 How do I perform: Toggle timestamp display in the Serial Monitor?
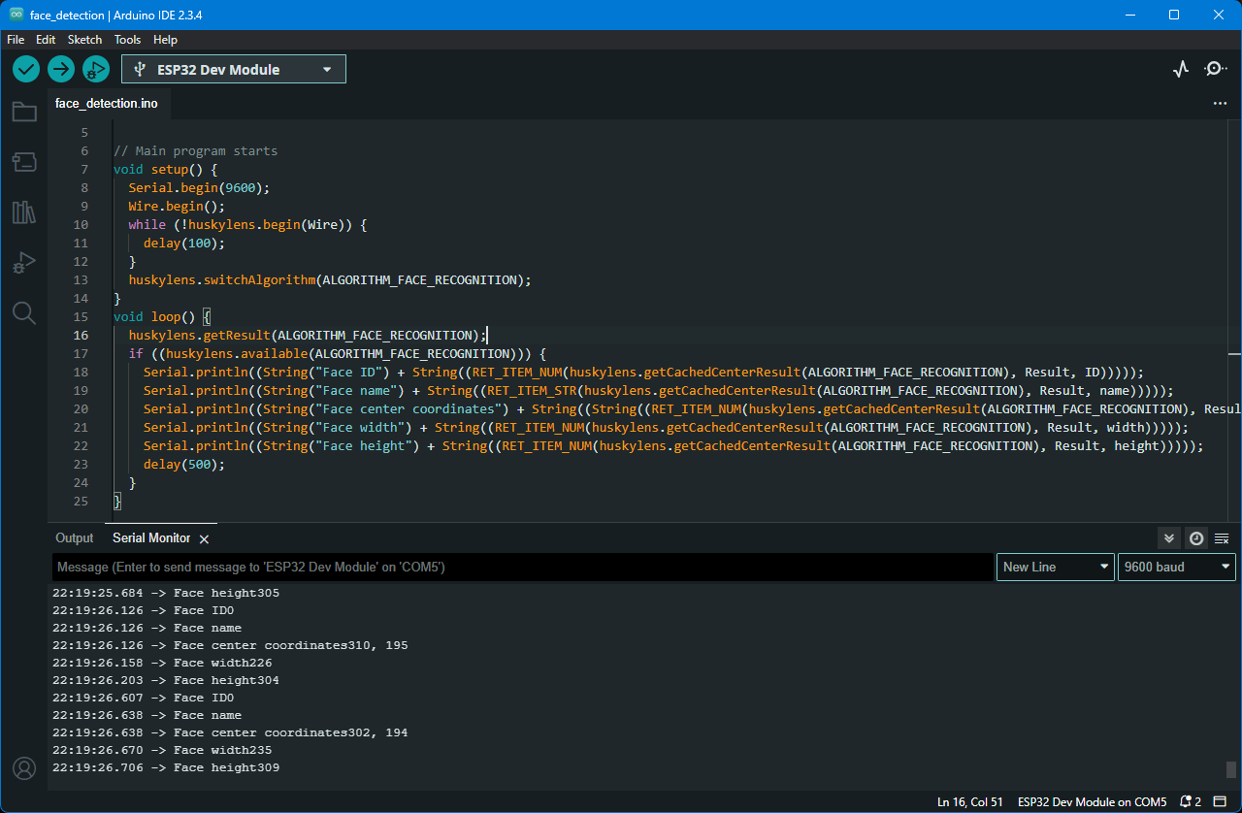click(x=1196, y=538)
